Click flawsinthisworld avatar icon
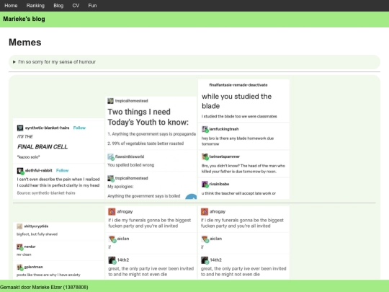 point(111,156)
